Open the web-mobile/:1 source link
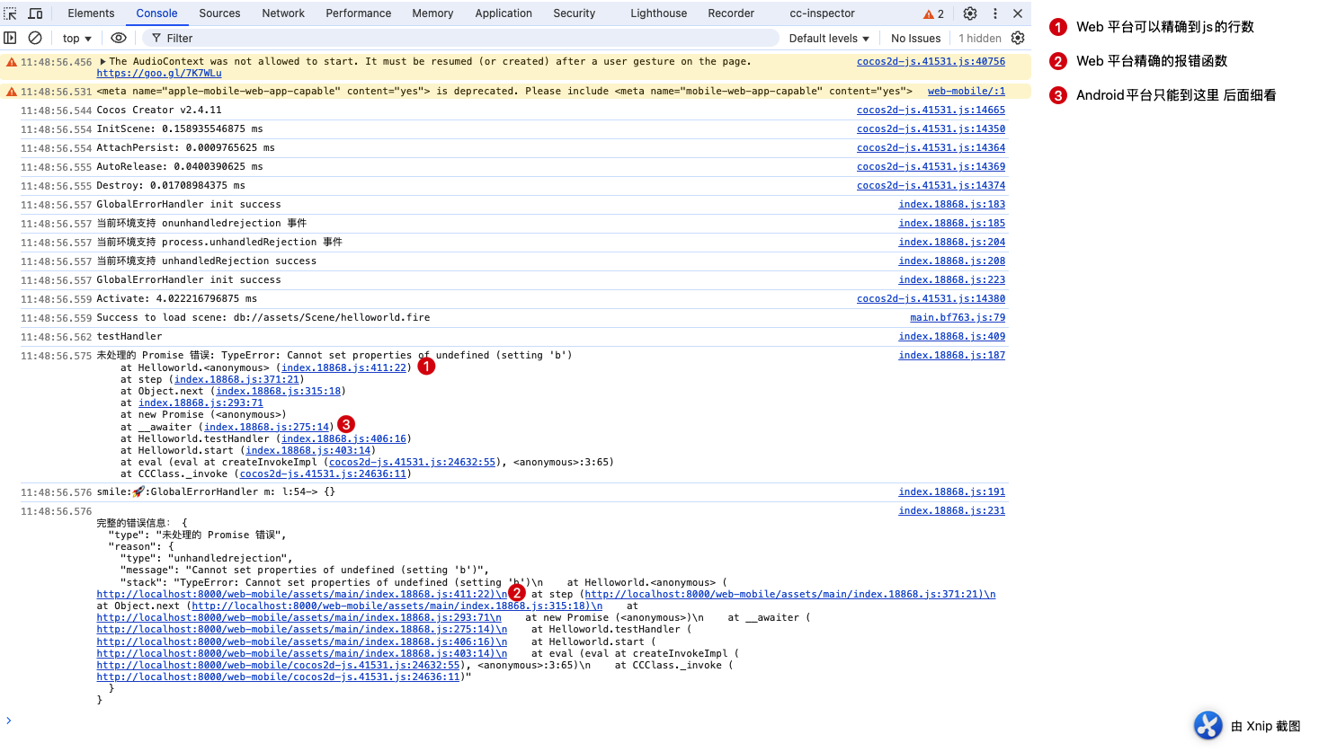Viewport: 1319px width, 752px height. [x=967, y=92]
